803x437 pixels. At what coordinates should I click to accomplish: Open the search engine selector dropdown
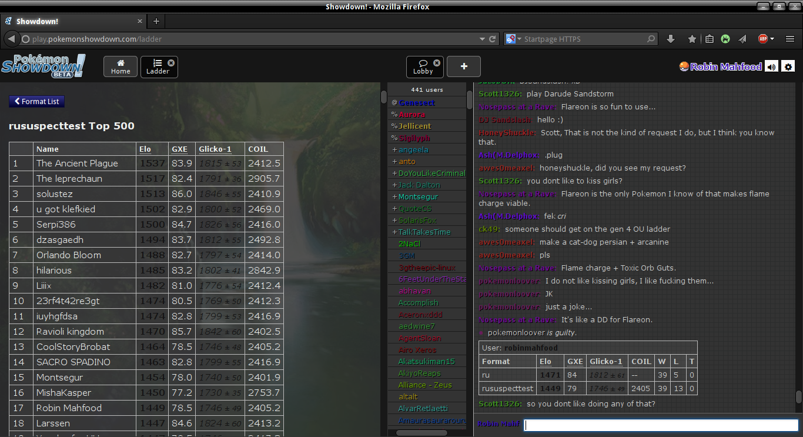click(511, 39)
